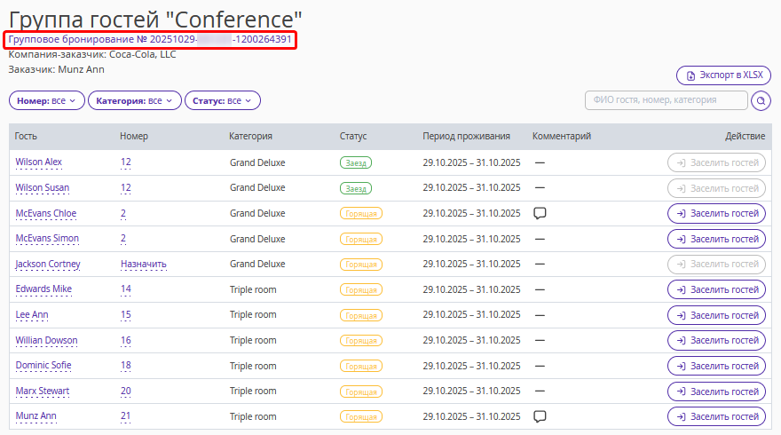The width and height of the screenshot is (781, 435).
Task: Click Export to XLSX button
Action: tap(723, 75)
